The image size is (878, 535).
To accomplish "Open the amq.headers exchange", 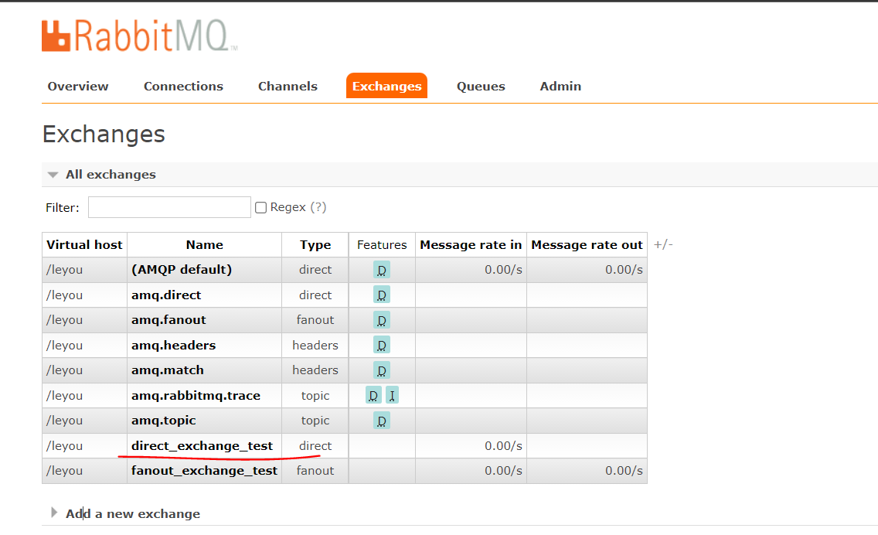I will pyautogui.click(x=174, y=345).
